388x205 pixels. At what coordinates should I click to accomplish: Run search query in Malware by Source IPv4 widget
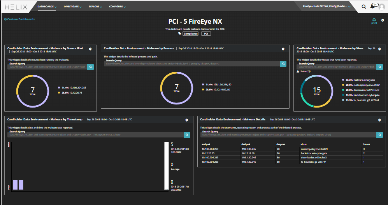point(91,67)
